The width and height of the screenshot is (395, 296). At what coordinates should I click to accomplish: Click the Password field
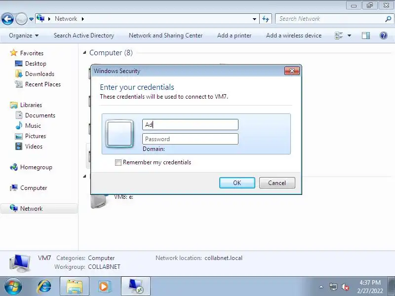coord(190,139)
